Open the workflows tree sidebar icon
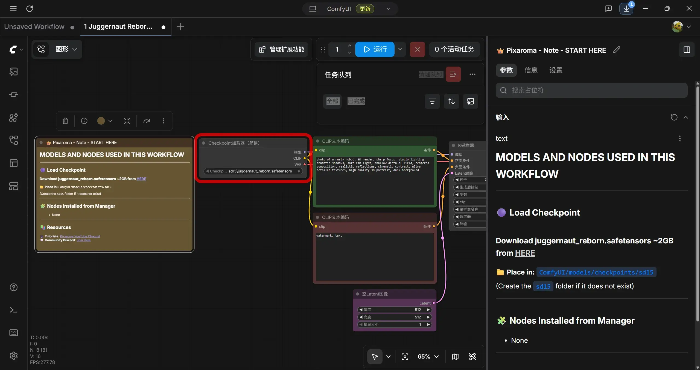Image resolution: width=700 pixels, height=370 pixels. click(x=14, y=140)
